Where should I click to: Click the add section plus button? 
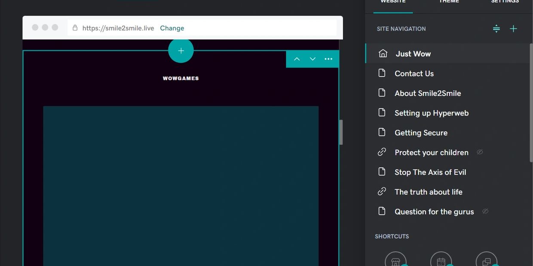[181, 51]
